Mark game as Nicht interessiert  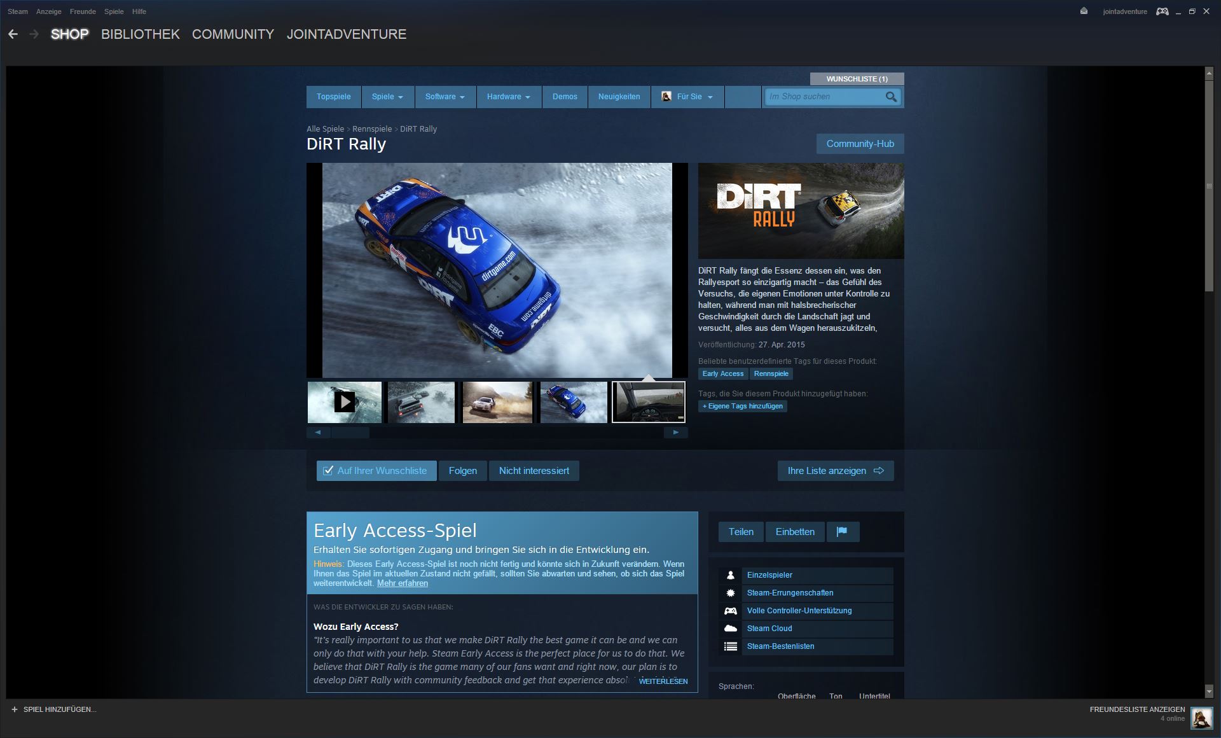tap(534, 471)
